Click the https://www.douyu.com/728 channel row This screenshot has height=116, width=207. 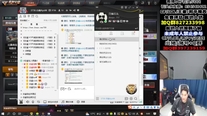point(34,28)
